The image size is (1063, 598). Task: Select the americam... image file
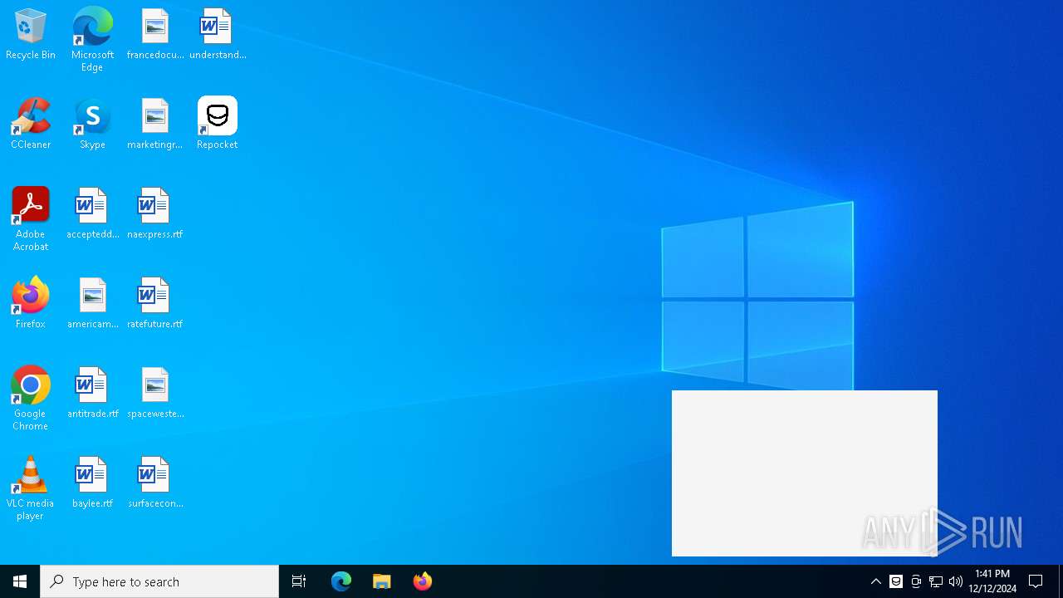92,304
